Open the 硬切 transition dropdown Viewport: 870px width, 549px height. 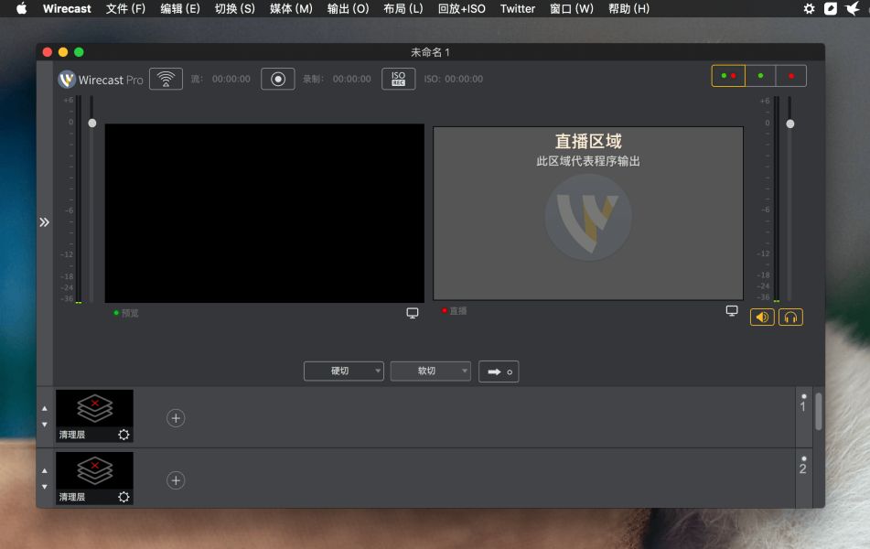click(344, 371)
